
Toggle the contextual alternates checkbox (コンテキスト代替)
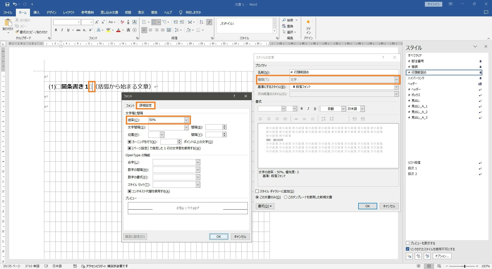[x=129, y=191]
